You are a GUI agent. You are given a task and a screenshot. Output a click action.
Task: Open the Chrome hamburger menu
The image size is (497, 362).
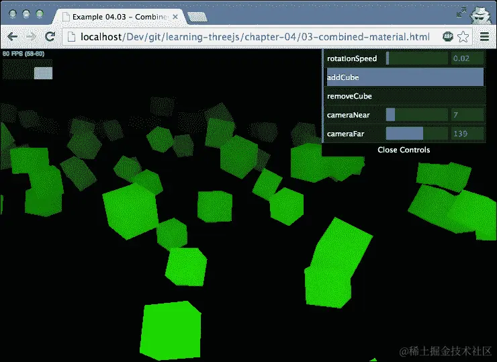(484, 37)
